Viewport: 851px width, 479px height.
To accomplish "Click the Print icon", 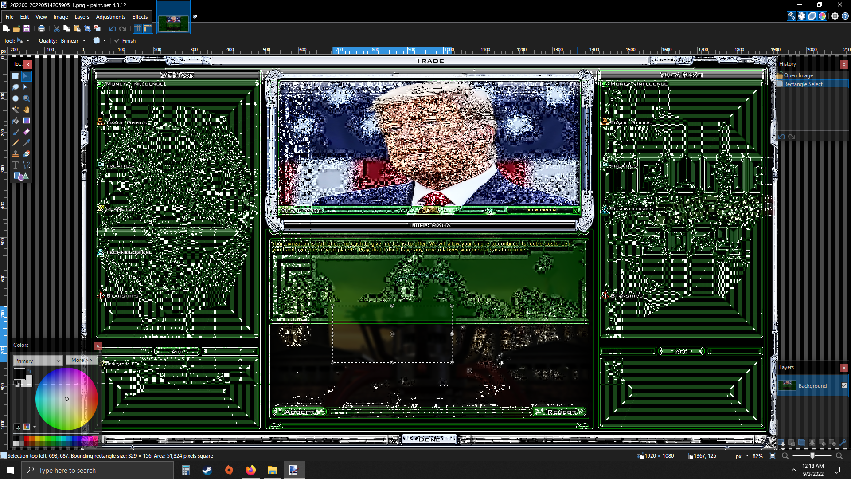I will pyautogui.click(x=42, y=28).
